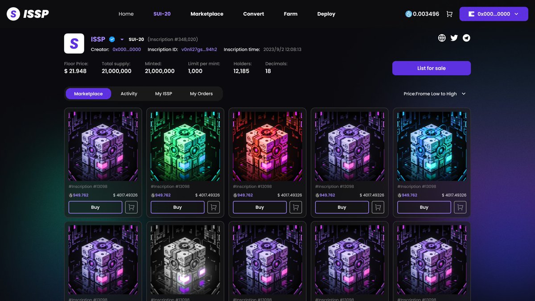The image size is (535, 301).
Task: Click the green cube's 949.762 SUI price
Action: [x=163, y=195]
